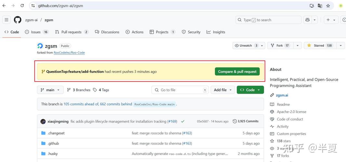Image resolution: width=346 pixels, height=162 pixels.
Task: Open the RooCodeInc/Roo-Code parent repo link
Action: (x=69, y=53)
